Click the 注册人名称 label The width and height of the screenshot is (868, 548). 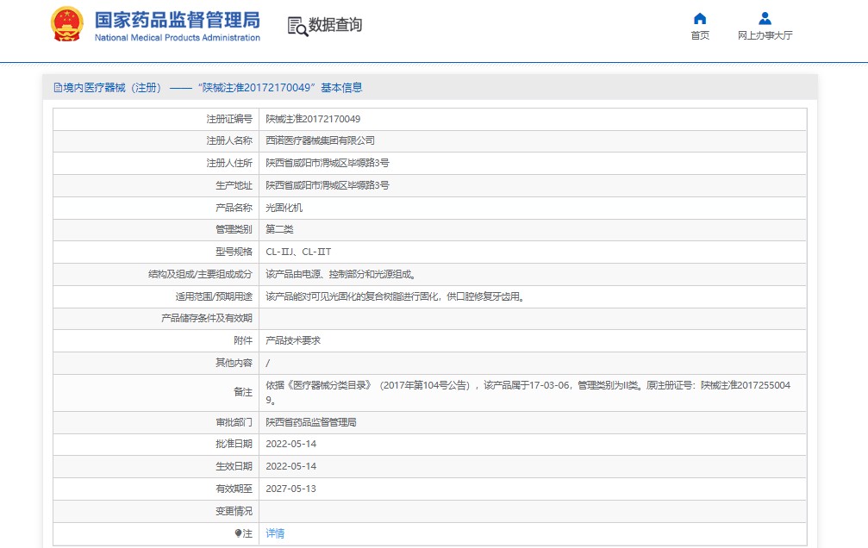pyautogui.click(x=229, y=140)
